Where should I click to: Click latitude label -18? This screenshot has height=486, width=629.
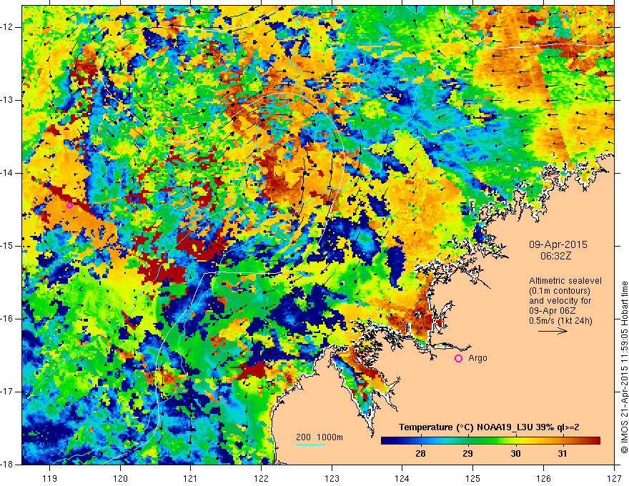click(8, 465)
